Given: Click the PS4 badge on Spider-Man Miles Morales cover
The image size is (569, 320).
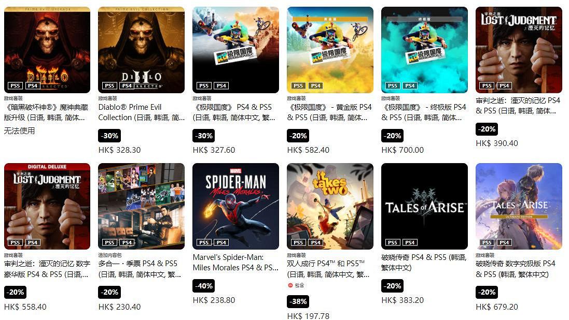Looking at the screenshot, I should (x=221, y=242).
